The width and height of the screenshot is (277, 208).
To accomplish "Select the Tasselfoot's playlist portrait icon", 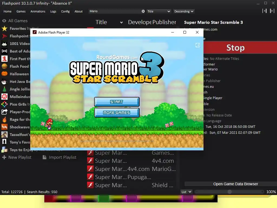I will [4, 135].
